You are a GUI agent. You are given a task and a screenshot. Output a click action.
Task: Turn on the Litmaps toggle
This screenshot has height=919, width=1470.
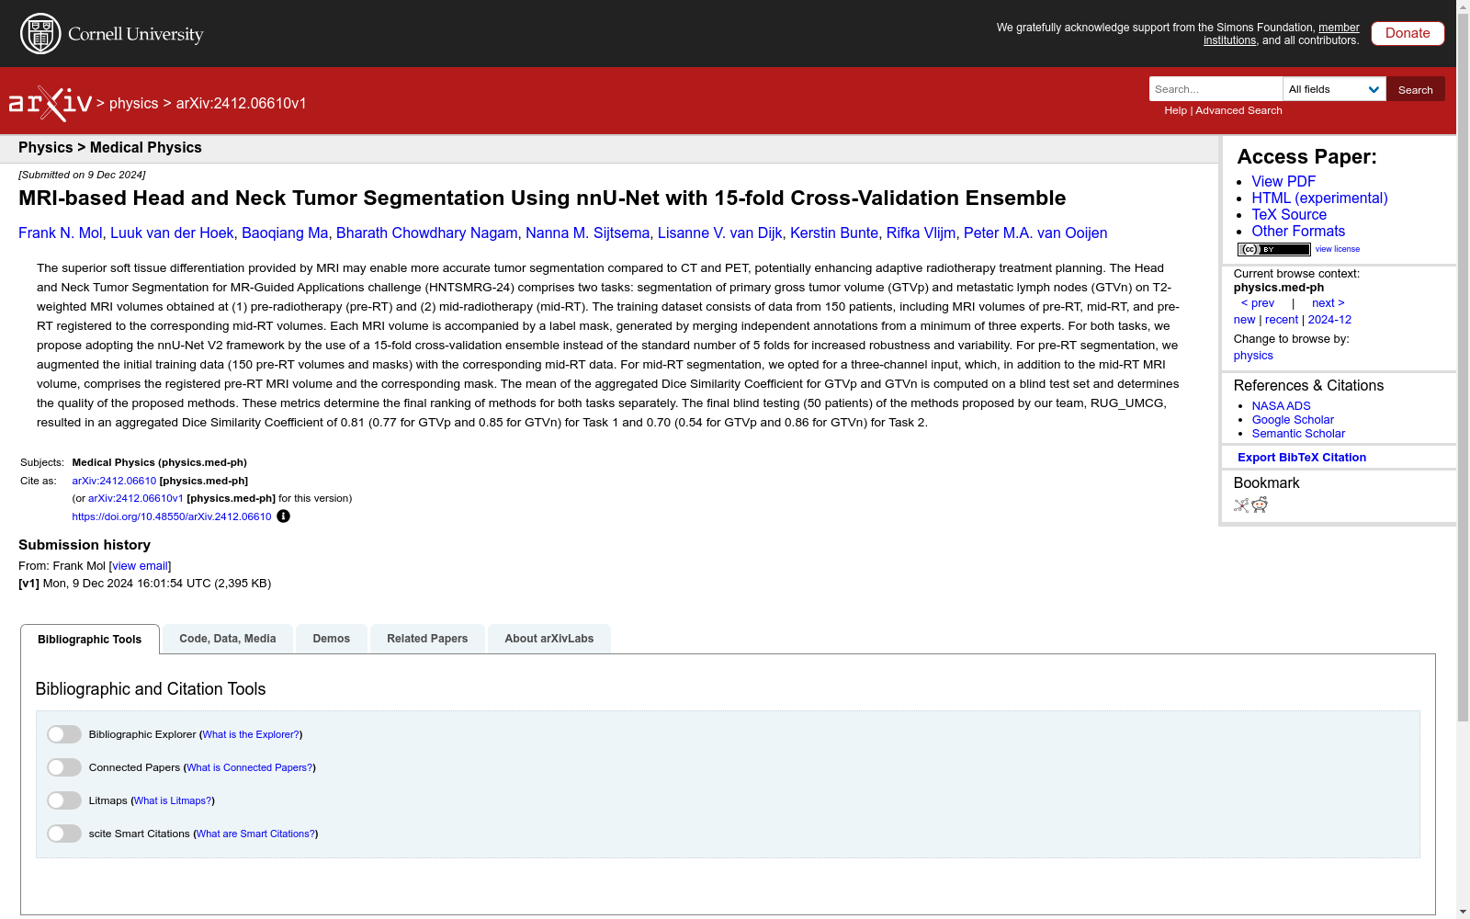[x=64, y=800]
